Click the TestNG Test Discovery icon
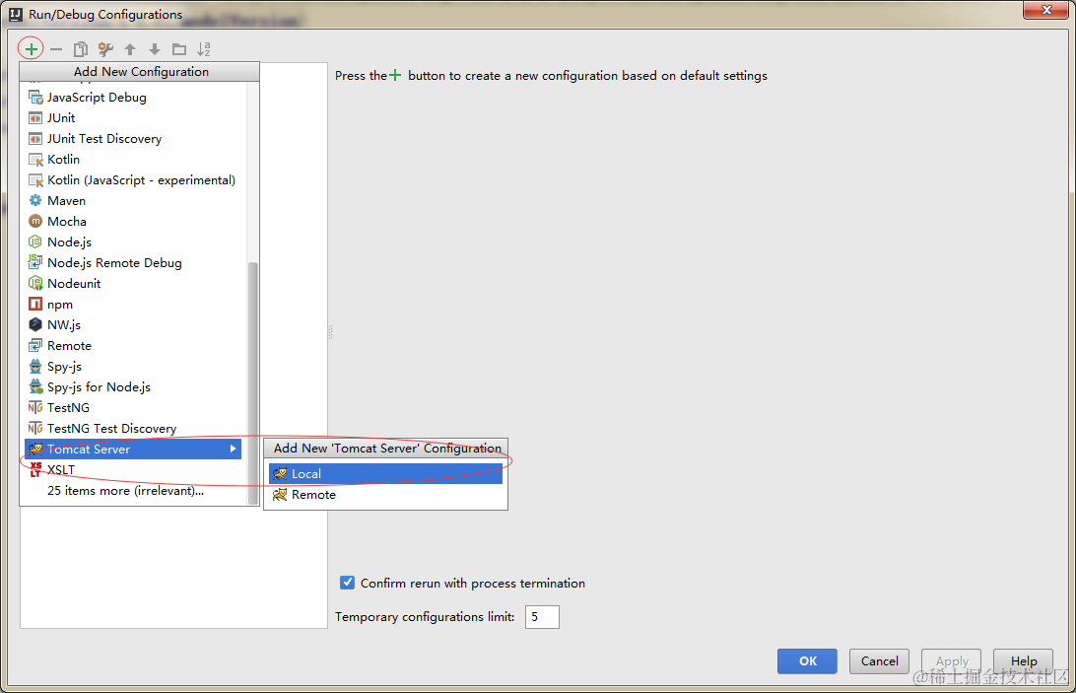The width and height of the screenshot is (1076, 693). click(35, 428)
